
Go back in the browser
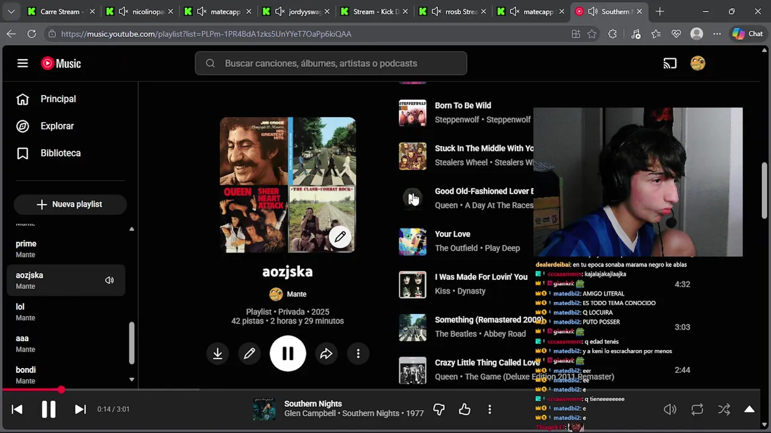[x=11, y=34]
